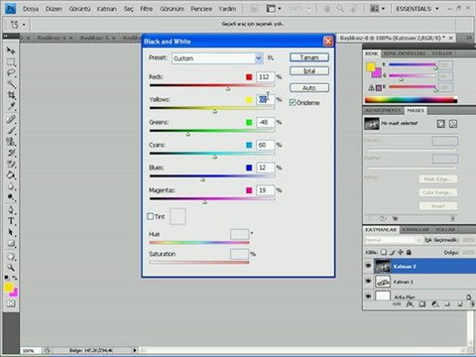
Task: Select the Pen tool
Action: coord(11,210)
